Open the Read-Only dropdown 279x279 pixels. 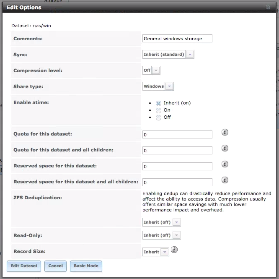coord(162,235)
